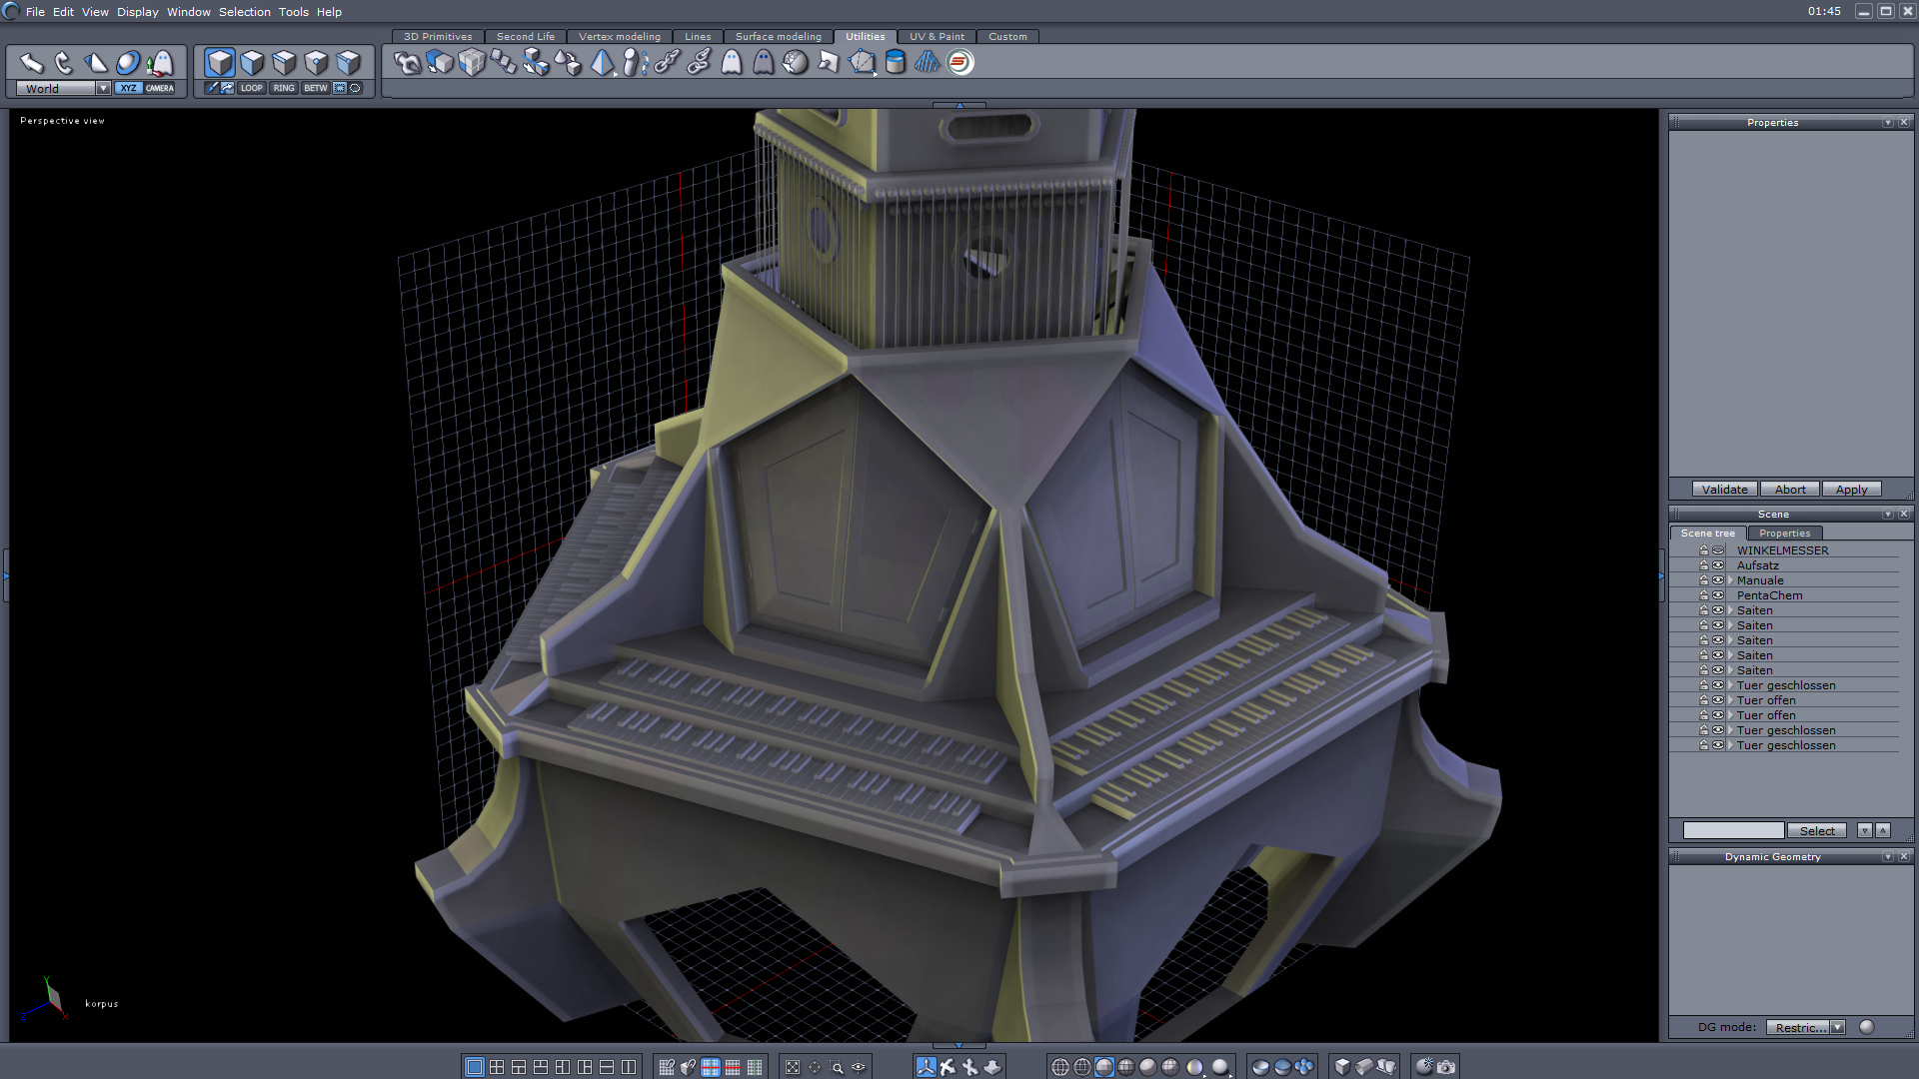Select the Rotate manipulator tool
The height and width of the screenshot is (1079, 1919).
pyautogui.click(x=63, y=63)
